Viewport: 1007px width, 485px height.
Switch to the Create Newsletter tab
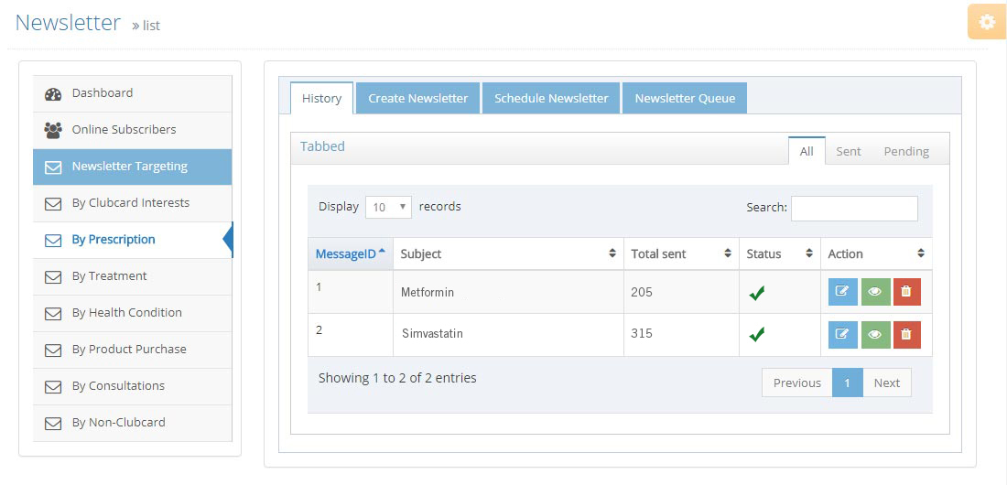click(x=417, y=98)
